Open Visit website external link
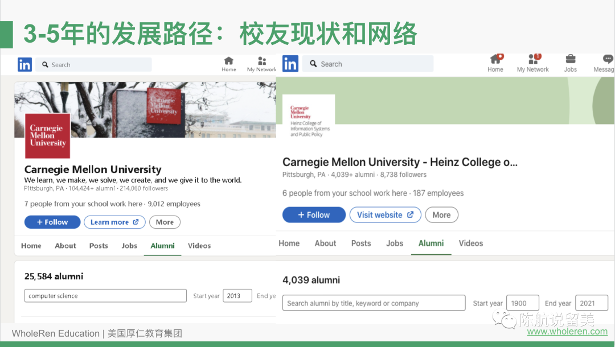 385,215
